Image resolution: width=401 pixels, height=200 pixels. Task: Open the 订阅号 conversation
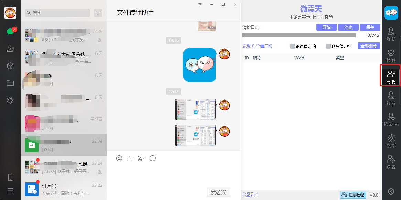[63, 189]
